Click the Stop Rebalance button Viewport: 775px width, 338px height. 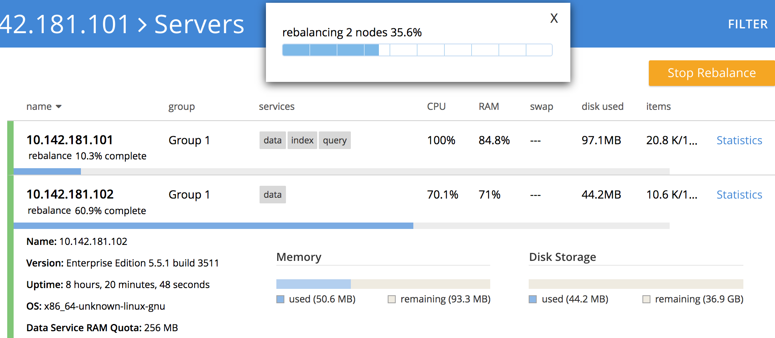(711, 73)
